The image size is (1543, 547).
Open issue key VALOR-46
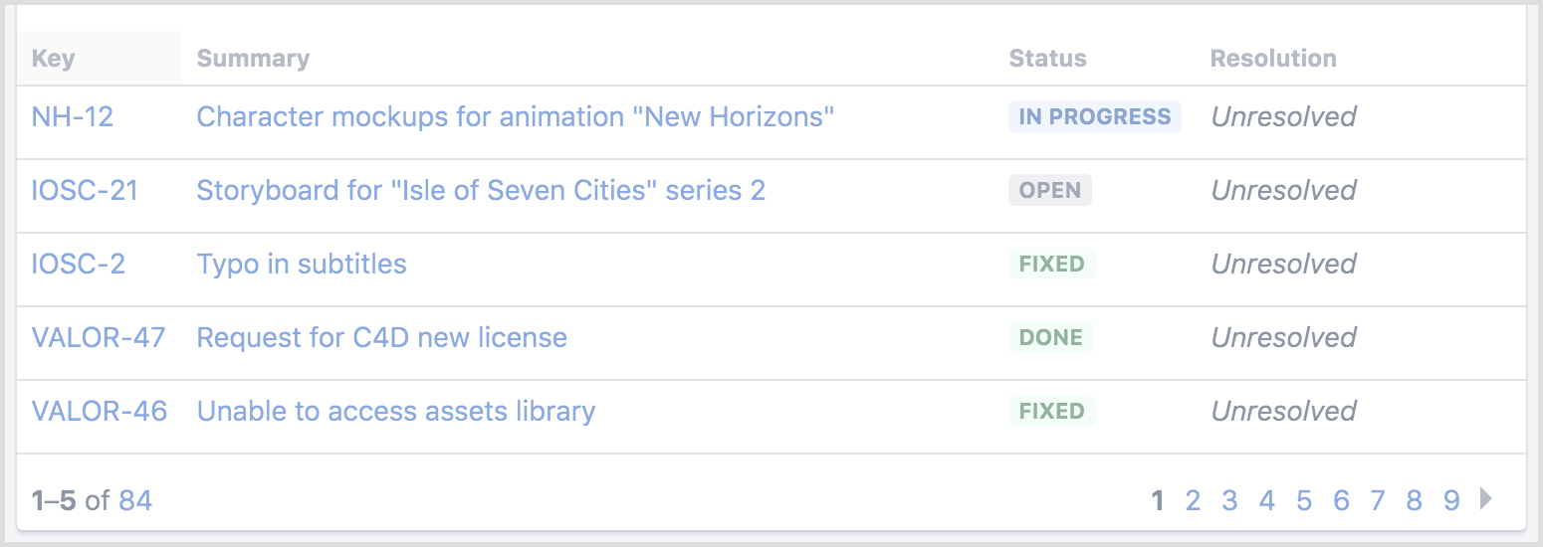click(x=100, y=412)
